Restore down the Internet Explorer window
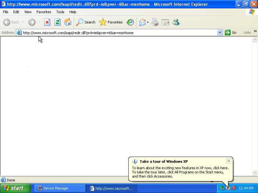This screenshot has height=193, width=258. pos(246,4)
